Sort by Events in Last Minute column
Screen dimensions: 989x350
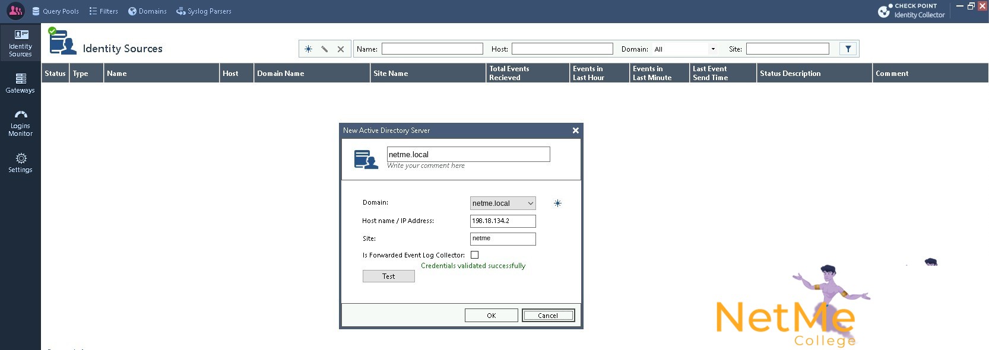pos(660,74)
